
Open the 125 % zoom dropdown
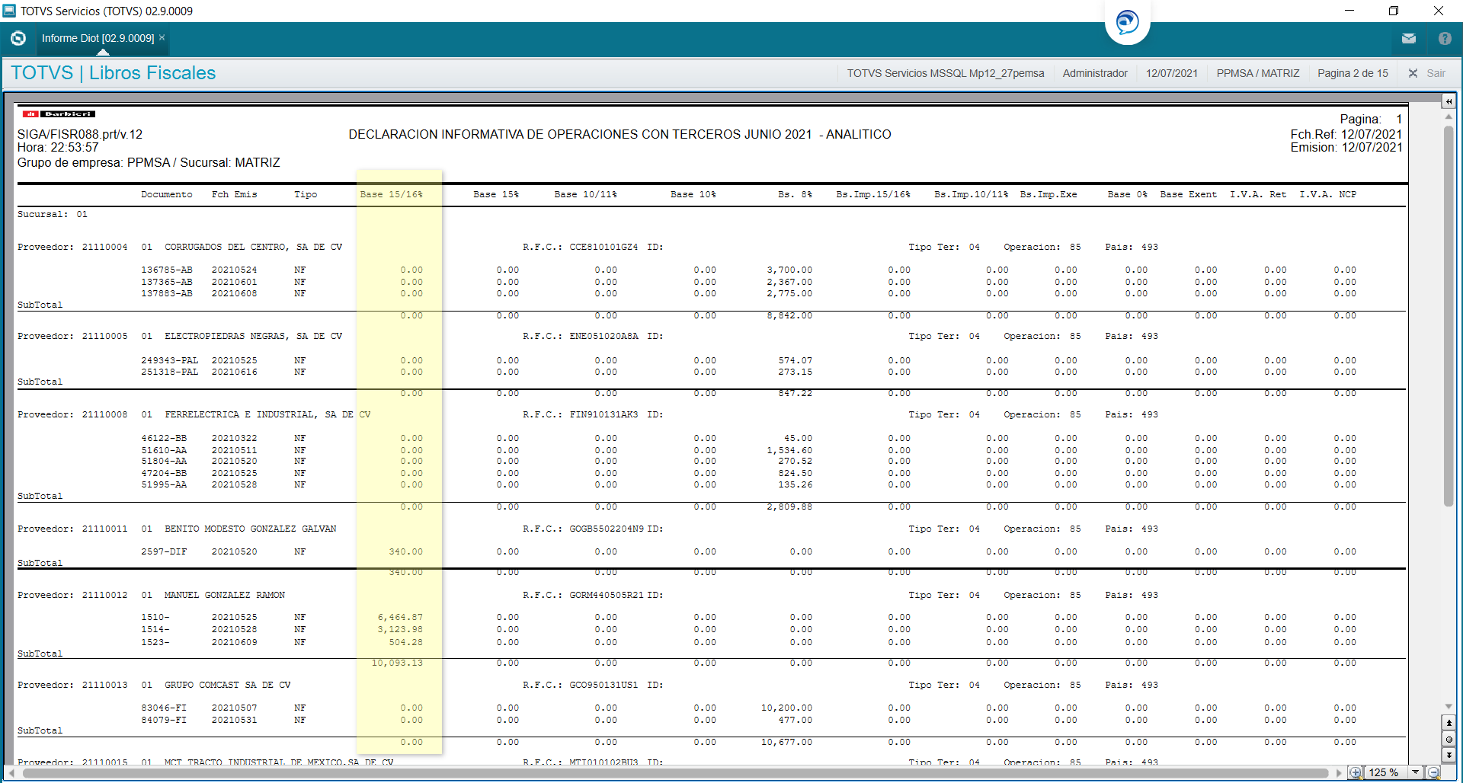1415,772
